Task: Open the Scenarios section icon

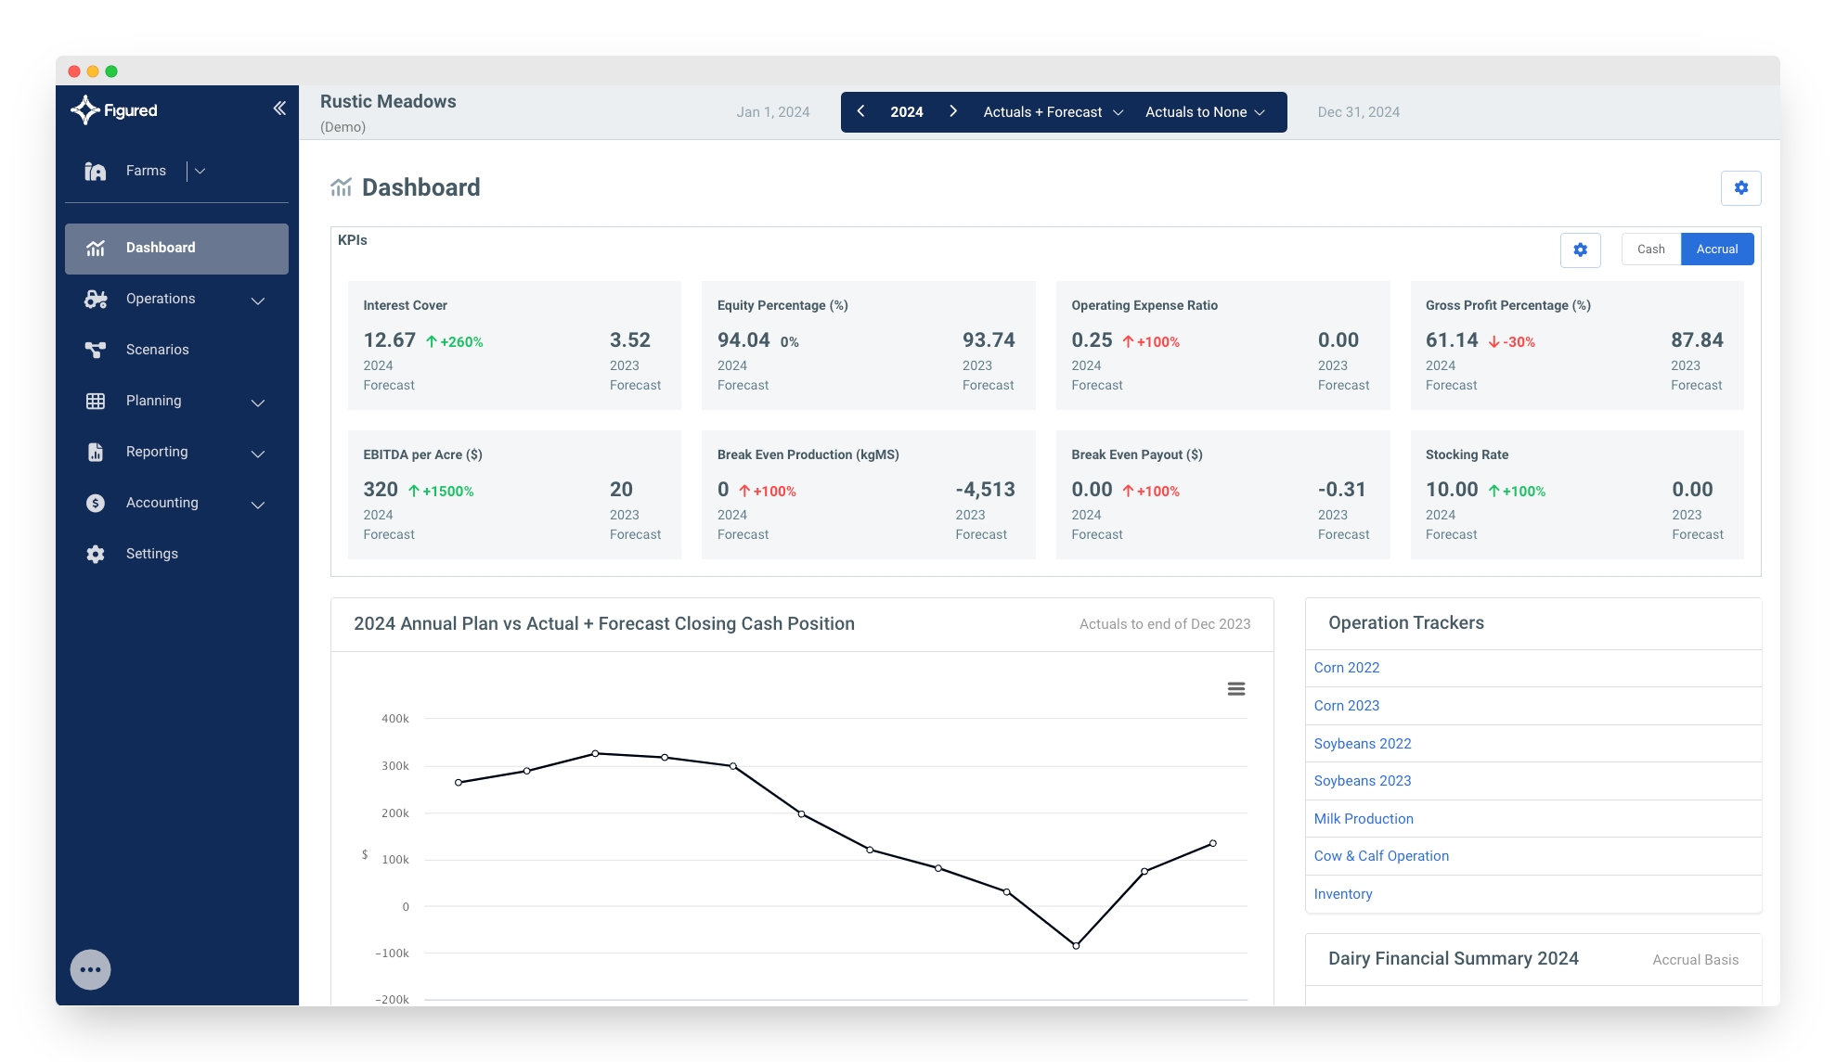Action: (96, 350)
